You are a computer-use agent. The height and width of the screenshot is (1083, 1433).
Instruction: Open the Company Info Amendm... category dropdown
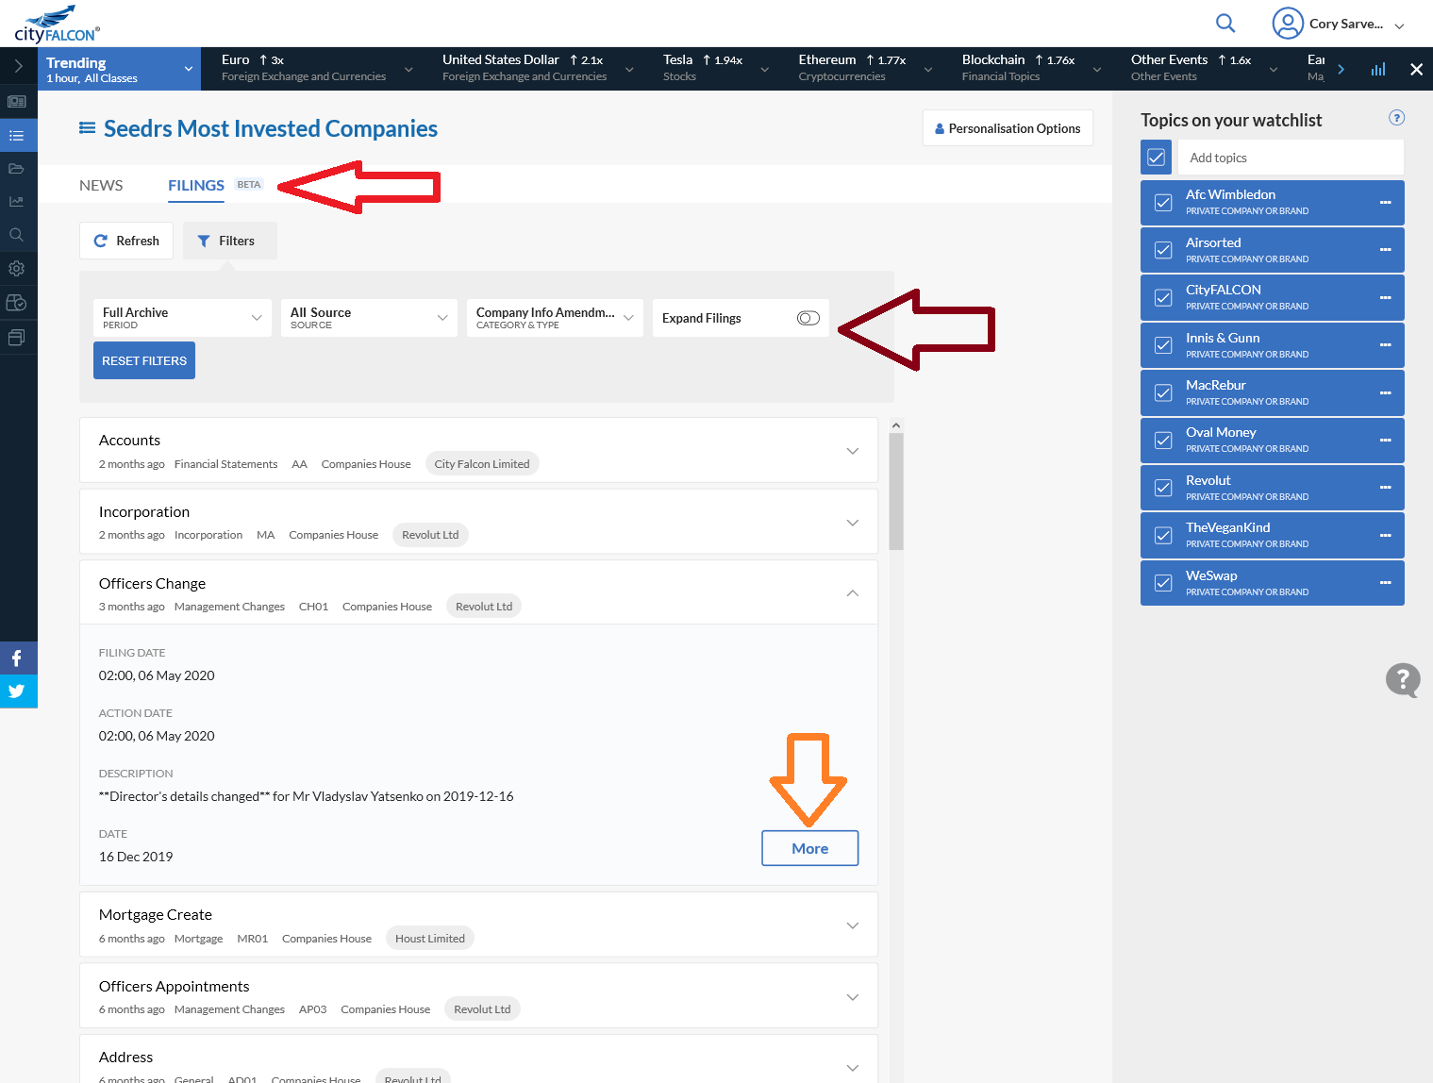point(555,318)
